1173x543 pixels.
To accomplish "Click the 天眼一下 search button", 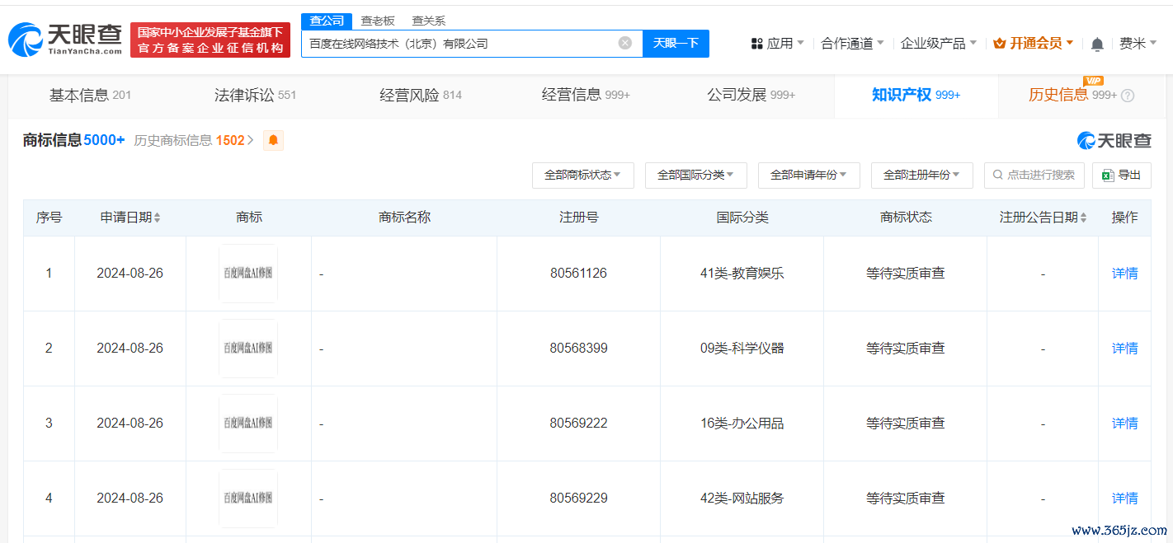I will click(676, 44).
